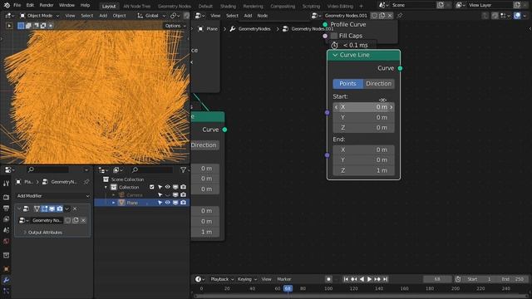Jump to the timeline end frame
The height and width of the screenshot is (299, 532).
click(385, 279)
